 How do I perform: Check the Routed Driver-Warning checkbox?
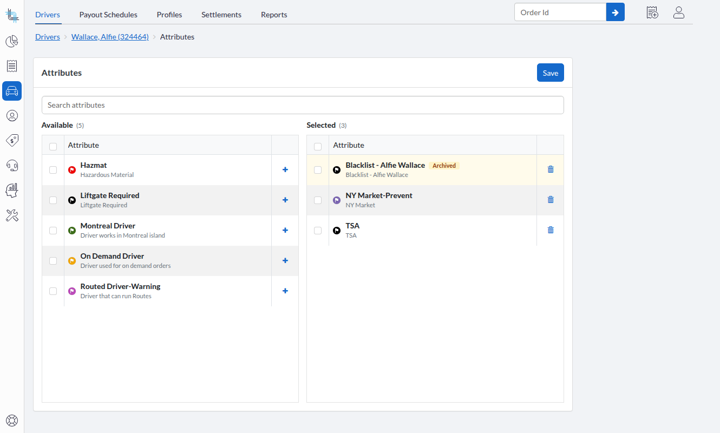(53, 291)
